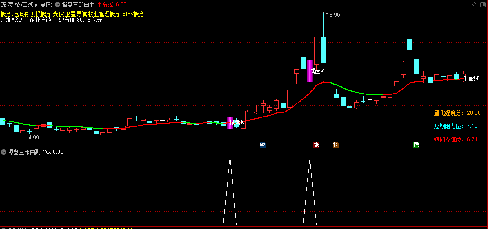Click the 生命线: 6.86 value in header
This screenshot has height=229, width=488.
pos(112,4)
